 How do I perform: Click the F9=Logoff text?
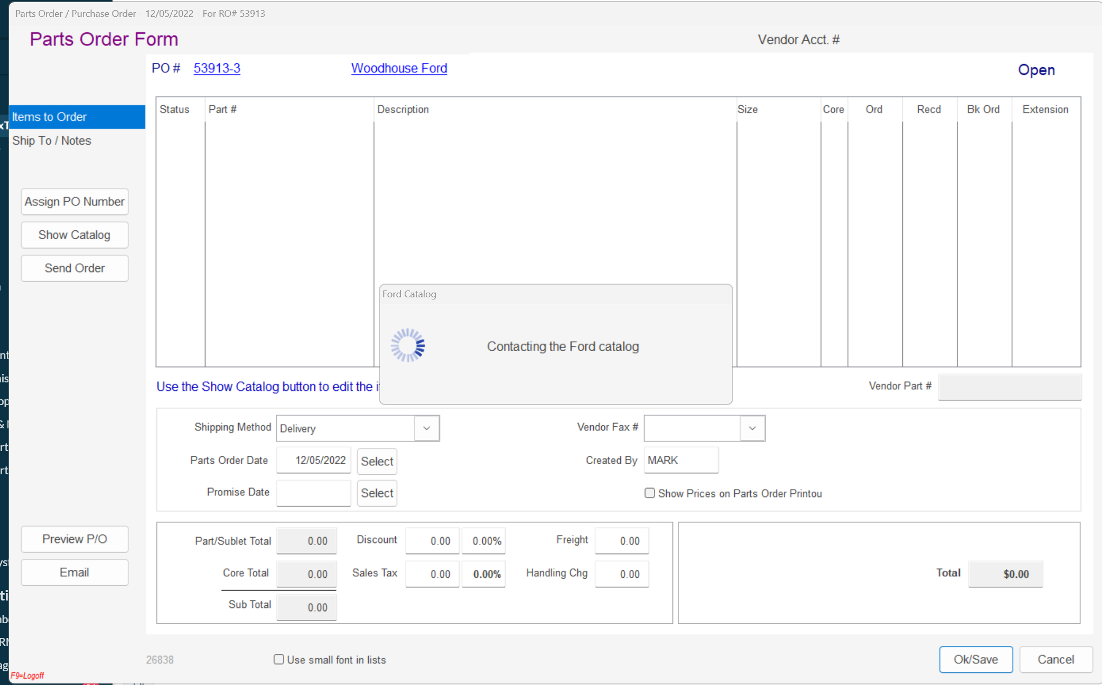coord(27,675)
